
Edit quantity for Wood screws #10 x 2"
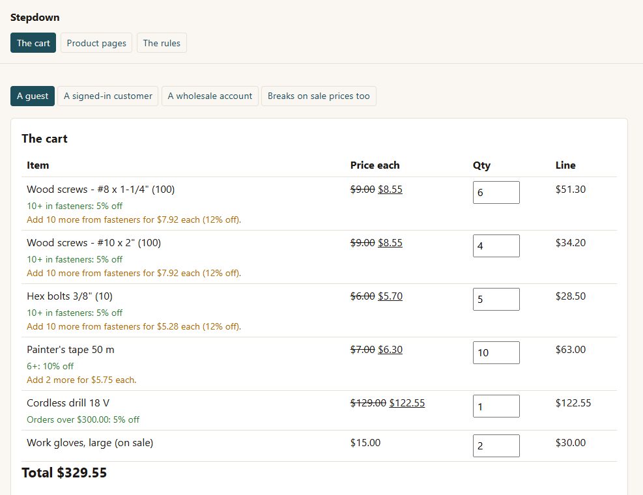tap(496, 246)
